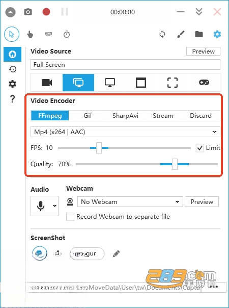Open the output folder icon
The height and width of the screenshot is (308, 229).
point(199,34)
